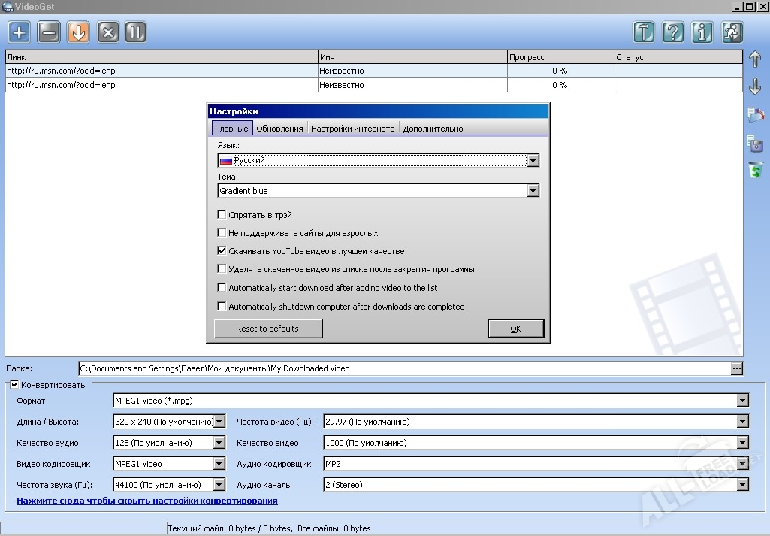
Task: Move item up with the up arrow icon
Action: (x=756, y=59)
